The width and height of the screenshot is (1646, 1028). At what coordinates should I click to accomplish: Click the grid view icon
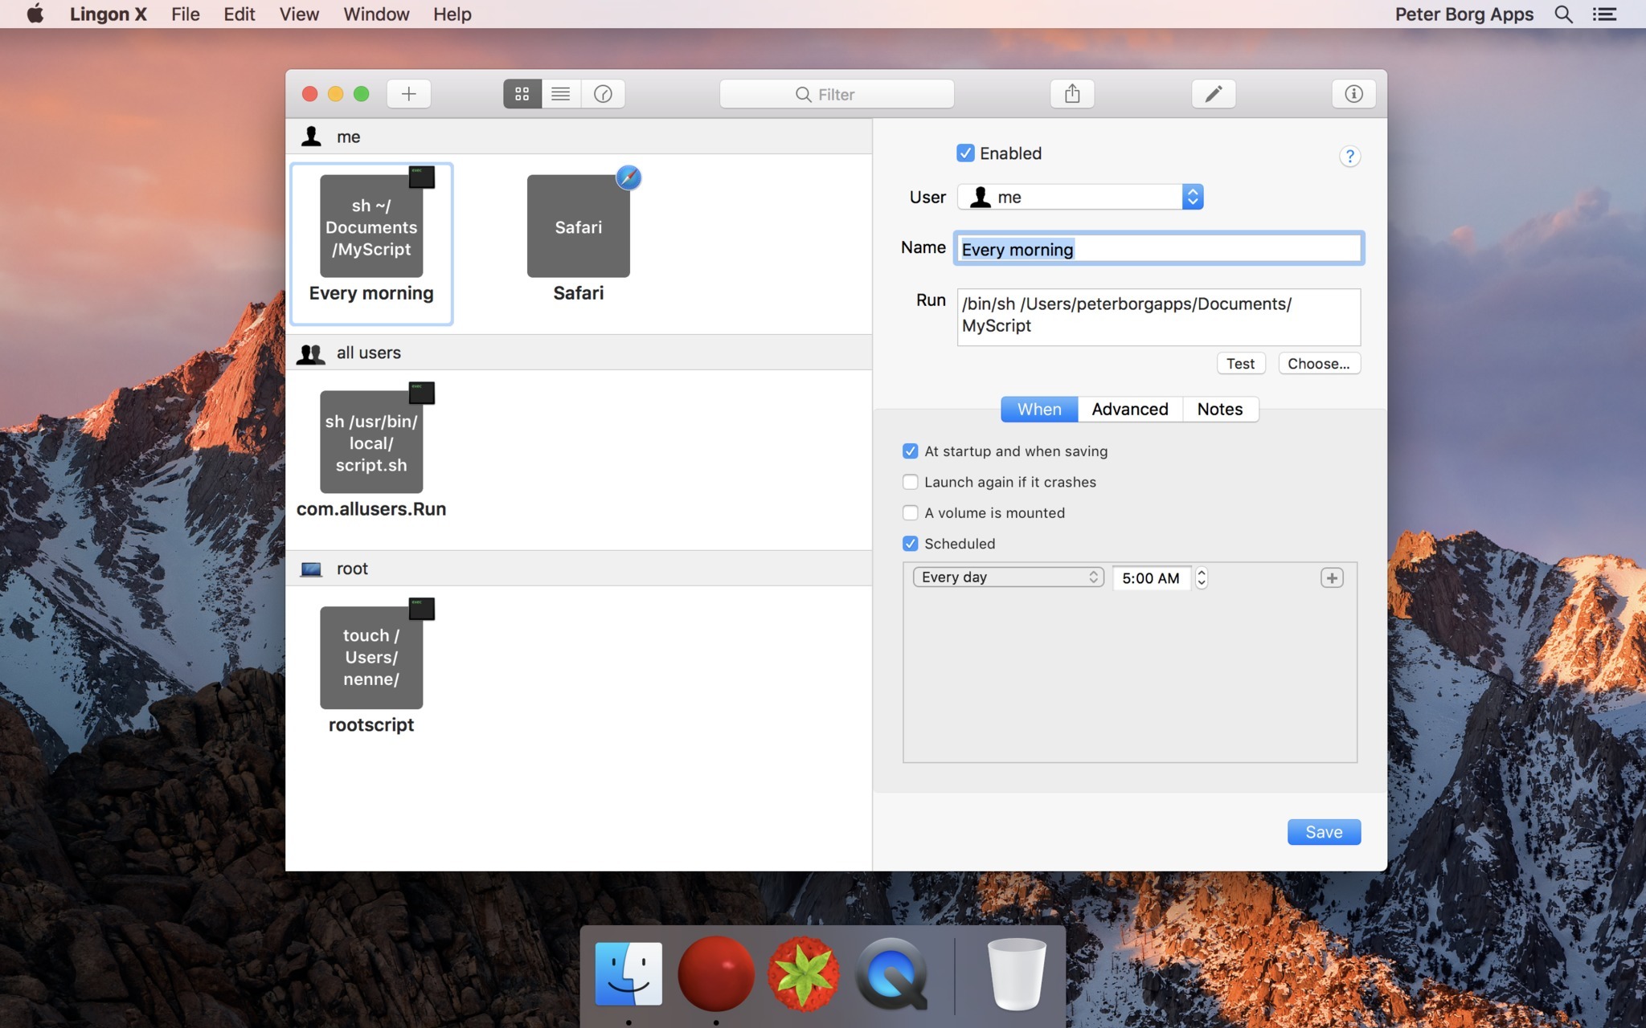522,93
